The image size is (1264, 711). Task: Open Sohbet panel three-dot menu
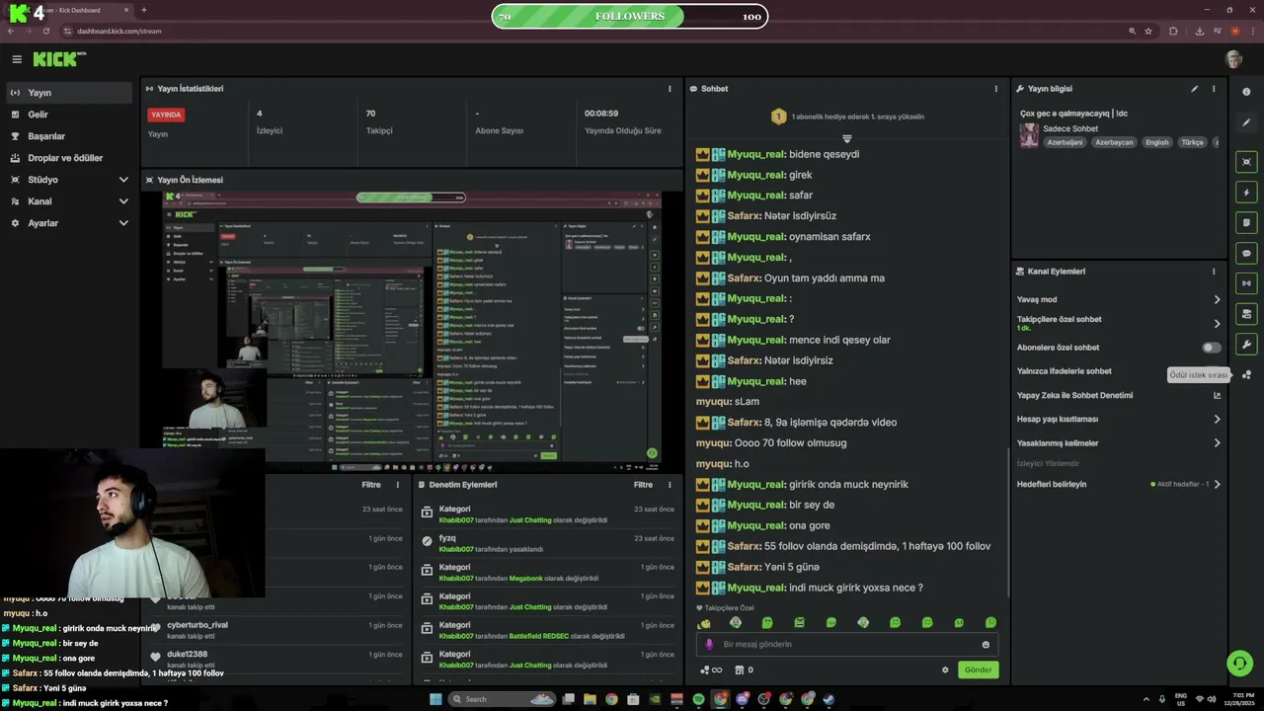pos(995,89)
